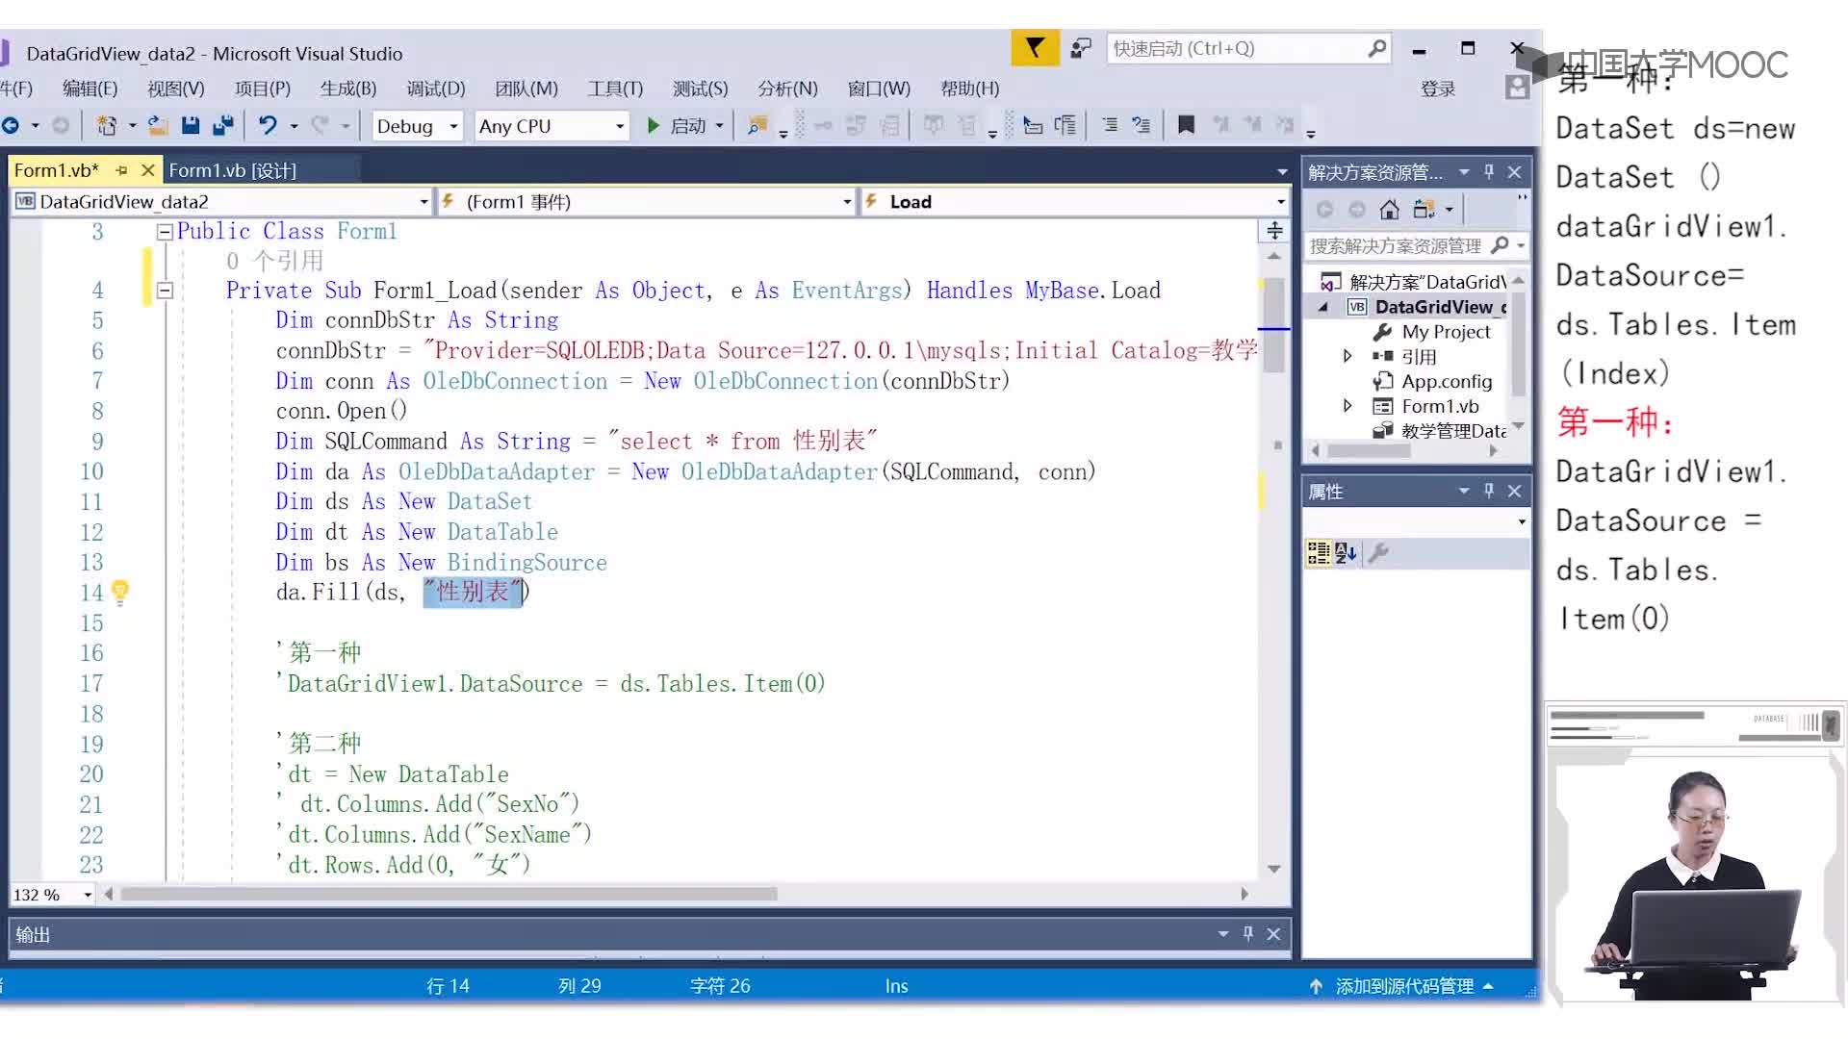
Task: Click the Categorized view icon in Properties
Action: click(x=1318, y=552)
